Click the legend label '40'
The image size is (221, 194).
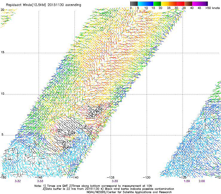point(192,8)
